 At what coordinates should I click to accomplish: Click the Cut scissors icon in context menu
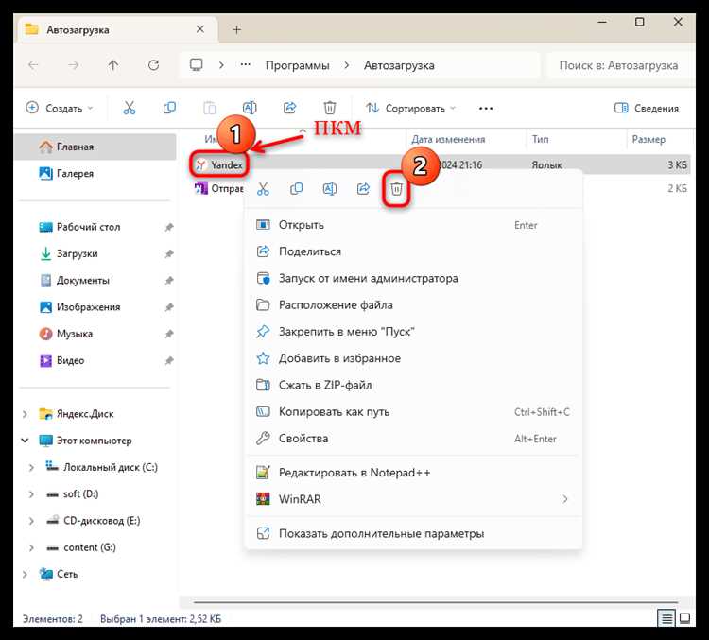[x=263, y=189]
